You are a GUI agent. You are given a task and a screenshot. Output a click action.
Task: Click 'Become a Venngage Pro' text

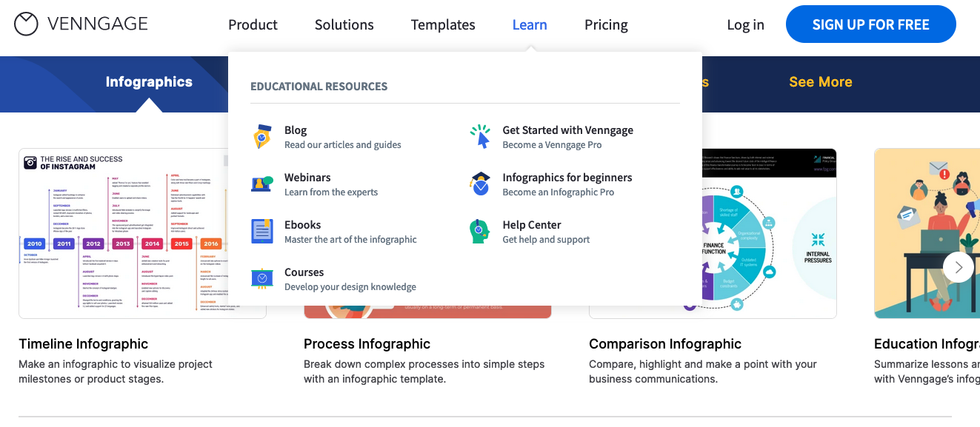tap(552, 145)
